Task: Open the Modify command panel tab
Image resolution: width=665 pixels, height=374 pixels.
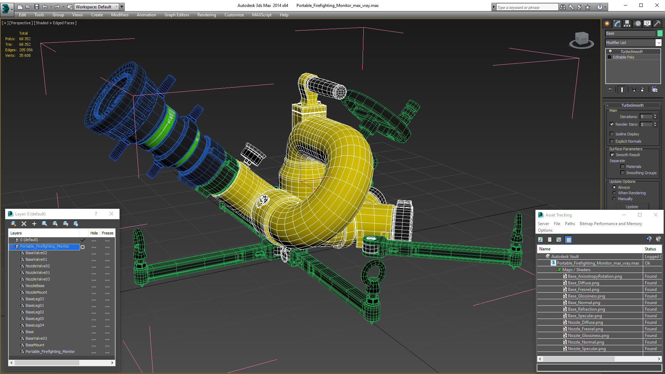Action: click(617, 24)
